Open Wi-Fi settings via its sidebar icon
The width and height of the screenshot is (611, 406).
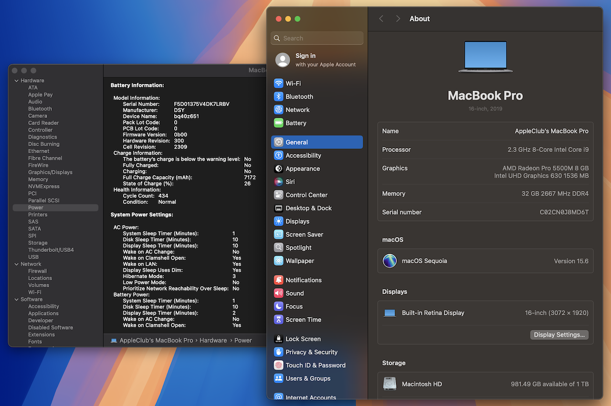[279, 83]
